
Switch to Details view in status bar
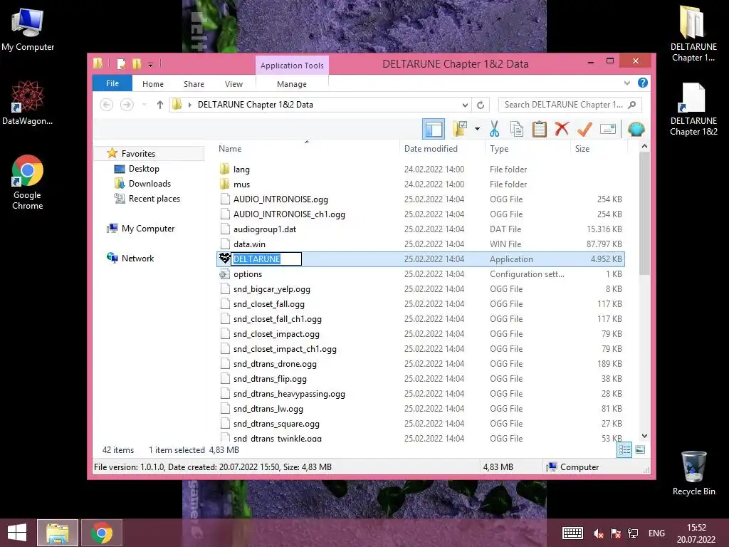click(x=624, y=449)
